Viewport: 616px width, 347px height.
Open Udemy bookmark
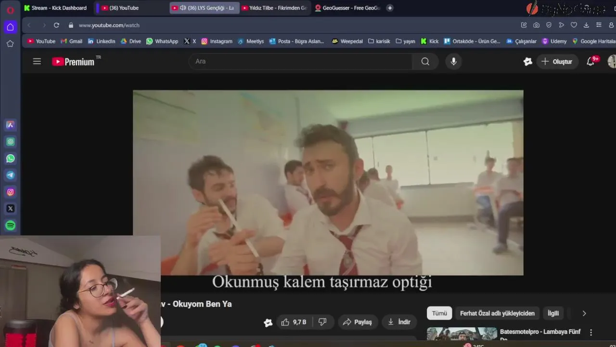[554, 41]
